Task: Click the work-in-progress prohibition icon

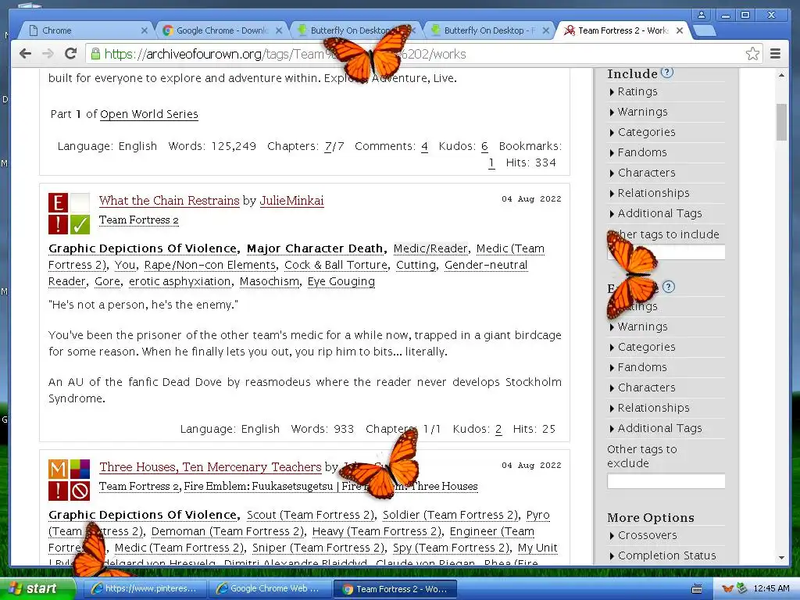Action: [80, 491]
